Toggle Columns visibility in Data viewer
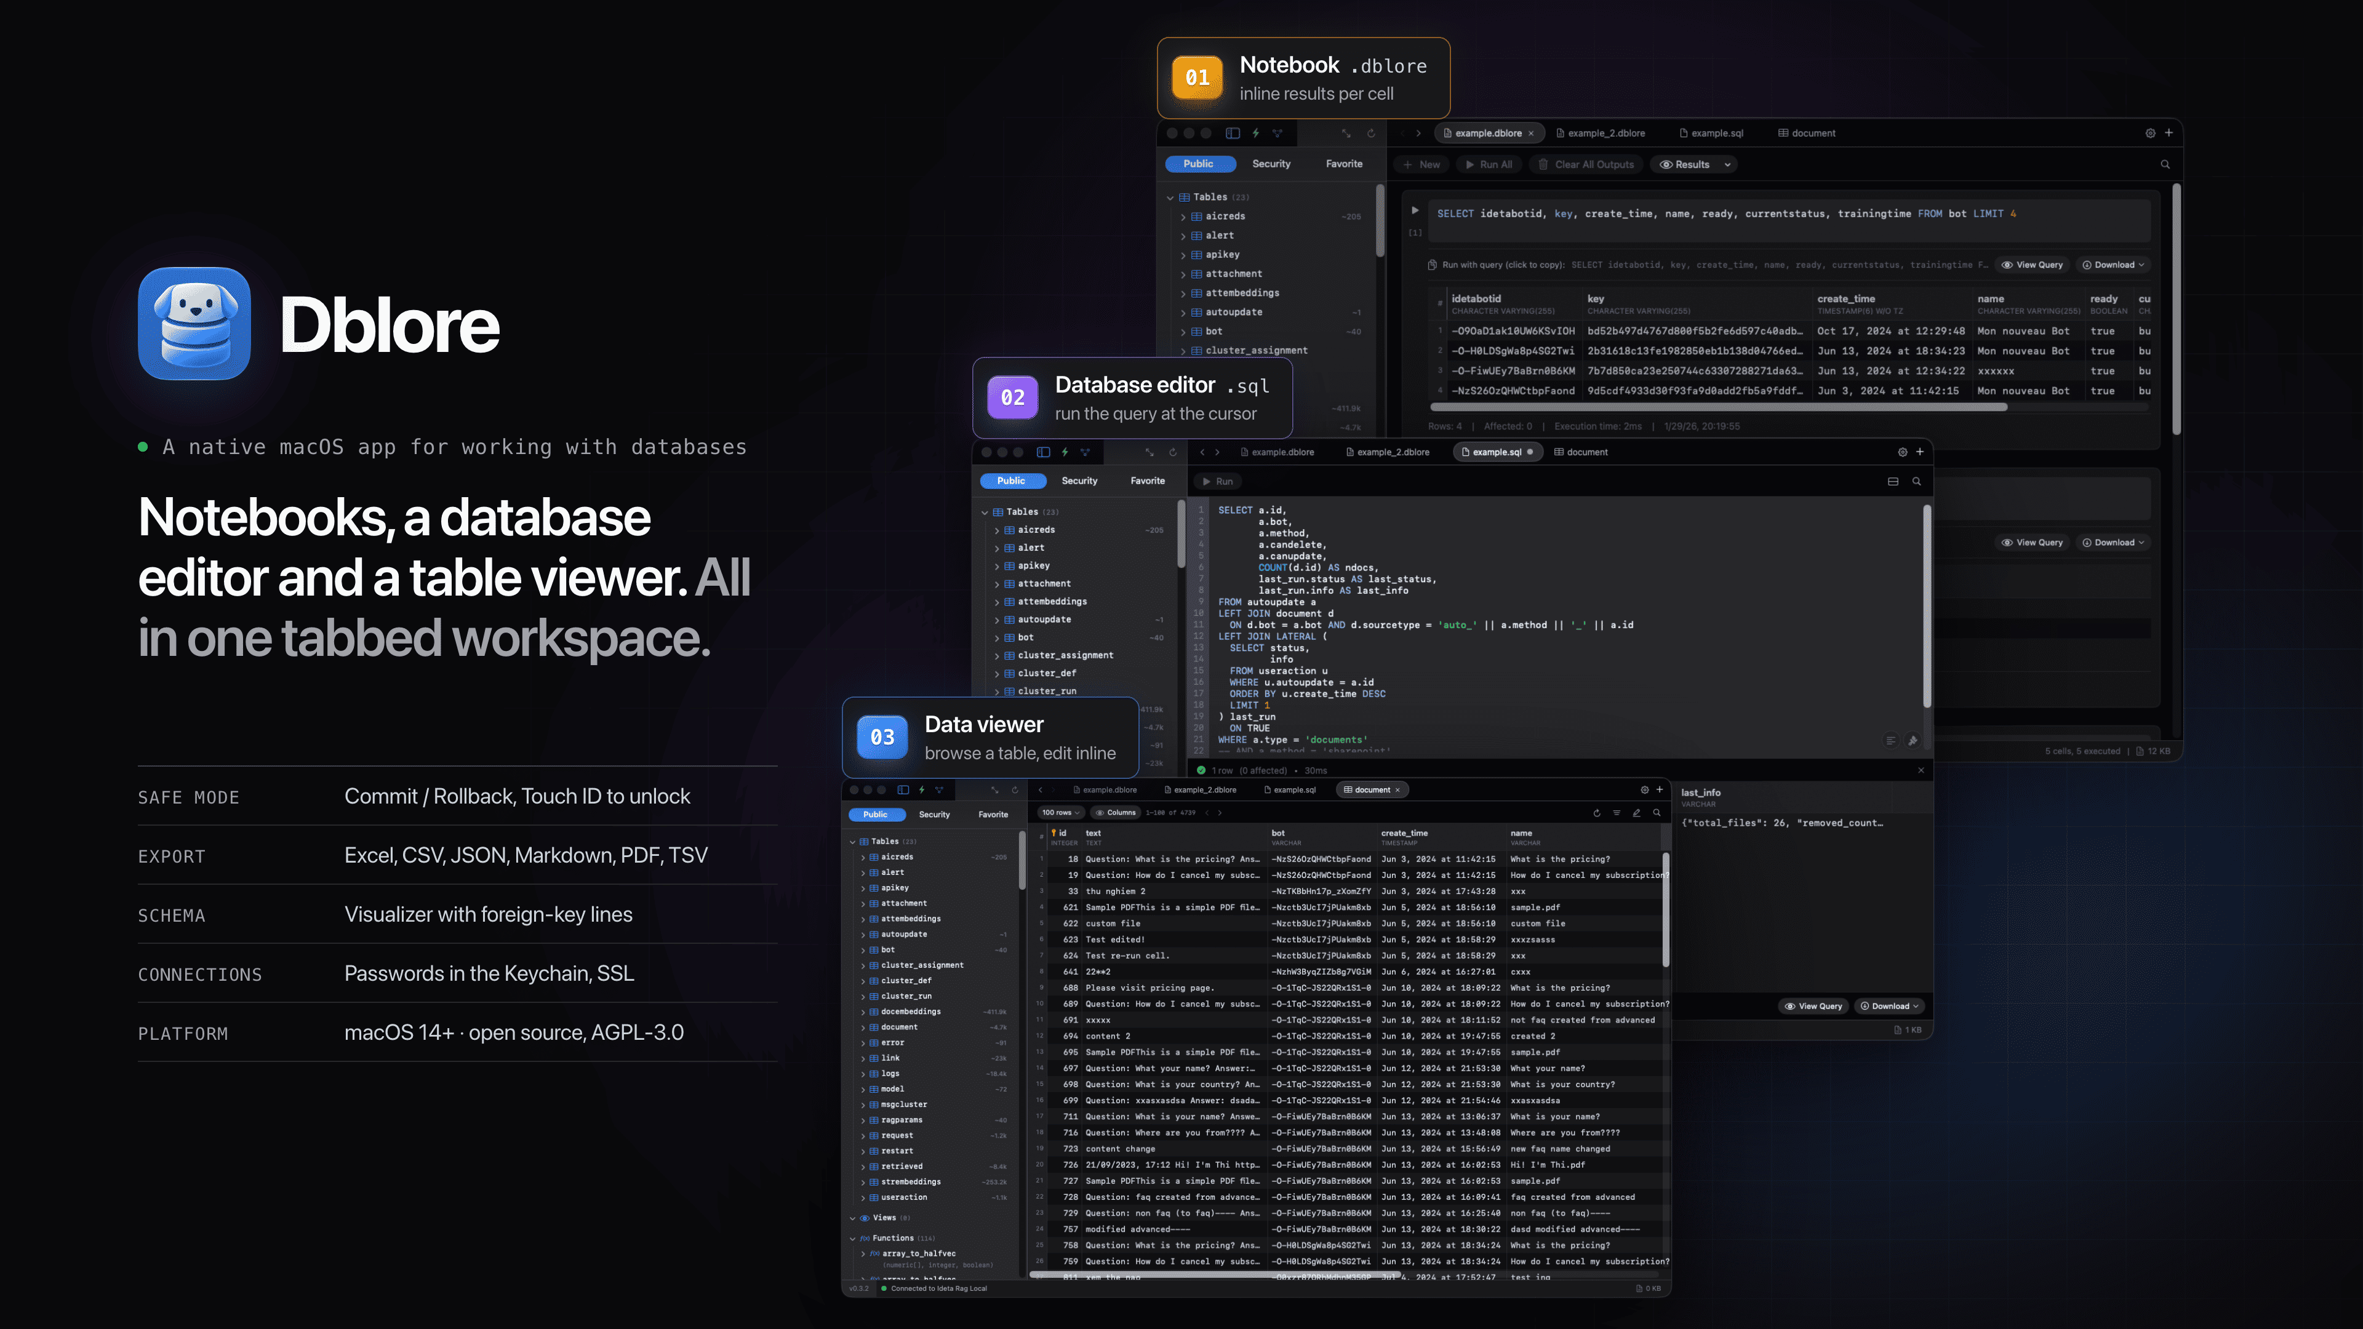Screen dimensions: 2363x1329 coord(1116,813)
